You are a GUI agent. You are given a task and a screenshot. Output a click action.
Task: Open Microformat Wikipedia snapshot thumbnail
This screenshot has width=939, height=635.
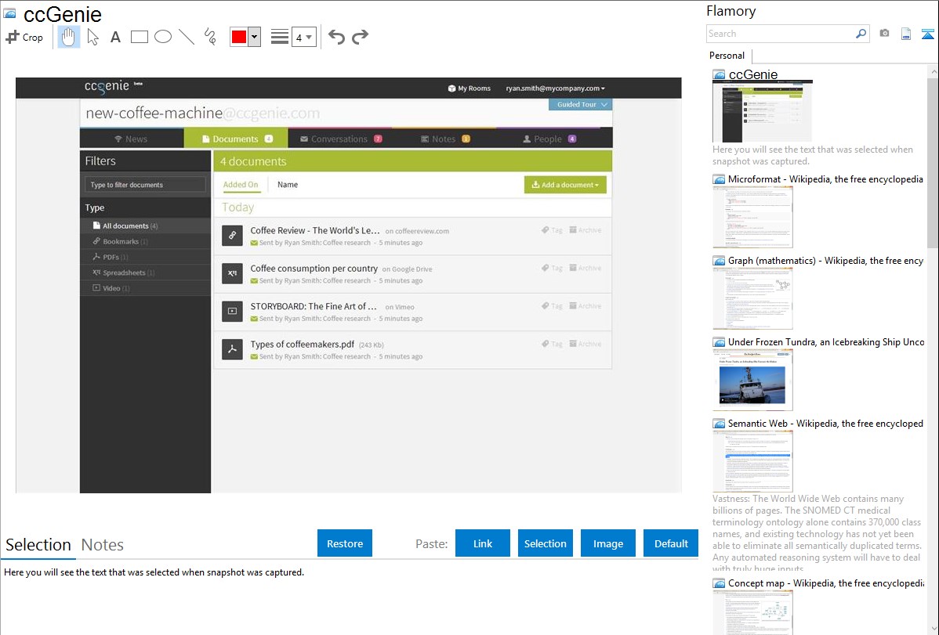coord(752,217)
